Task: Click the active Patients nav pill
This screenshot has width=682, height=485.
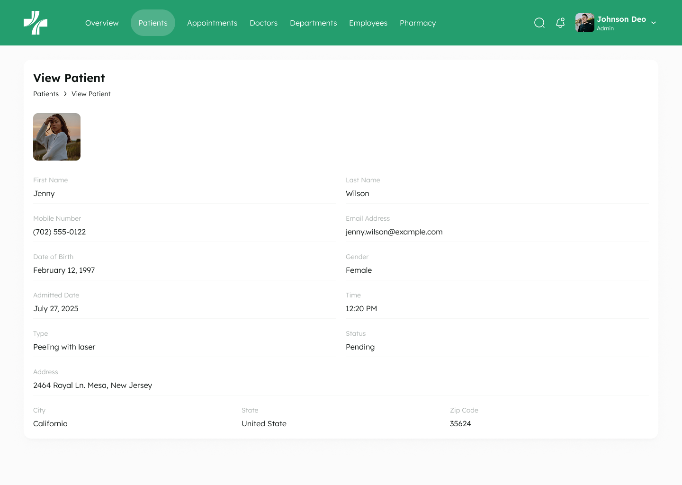Action: point(153,23)
